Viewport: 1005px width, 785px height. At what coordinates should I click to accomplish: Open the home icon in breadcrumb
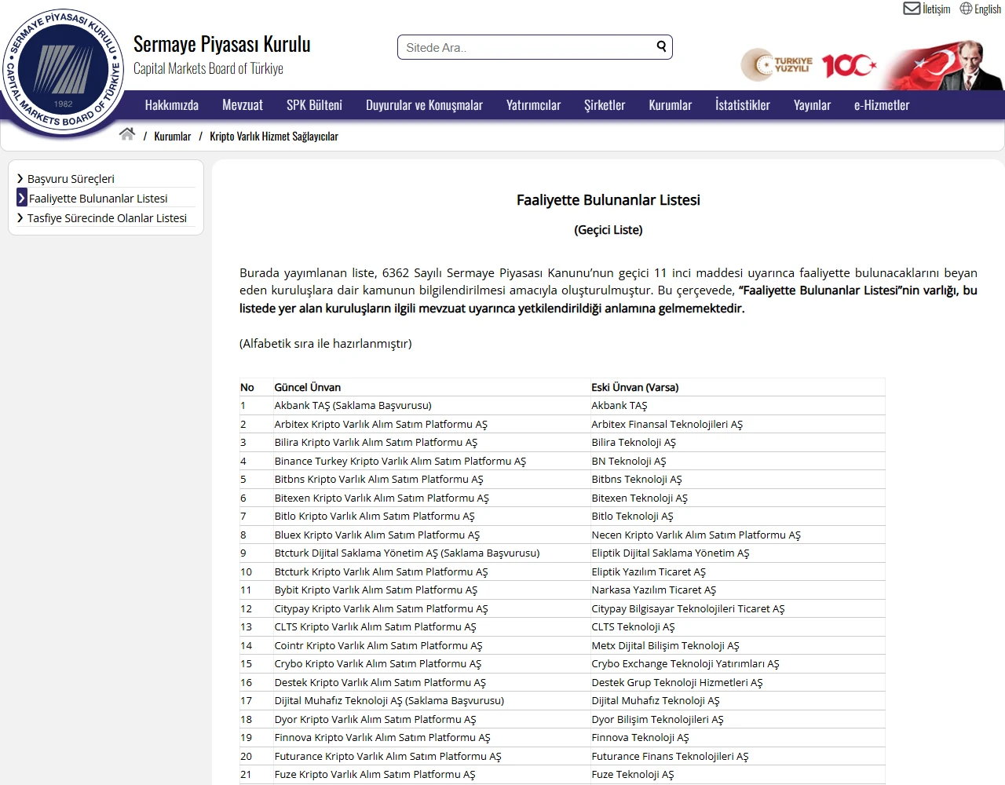(x=127, y=134)
